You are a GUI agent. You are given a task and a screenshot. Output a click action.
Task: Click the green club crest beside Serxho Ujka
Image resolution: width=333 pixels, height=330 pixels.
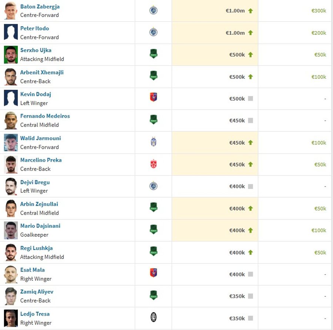154,54
